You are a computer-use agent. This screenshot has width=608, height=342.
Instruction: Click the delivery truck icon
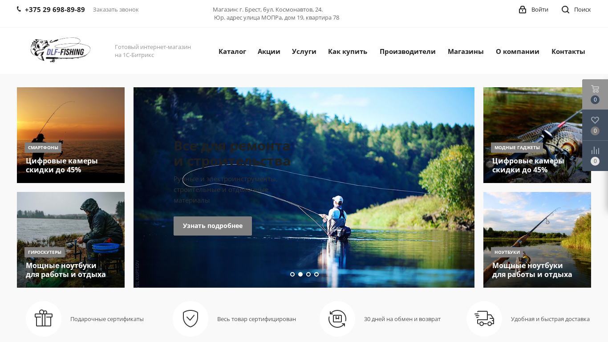click(484, 318)
